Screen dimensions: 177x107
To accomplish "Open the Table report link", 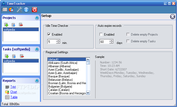I will 14,97.
